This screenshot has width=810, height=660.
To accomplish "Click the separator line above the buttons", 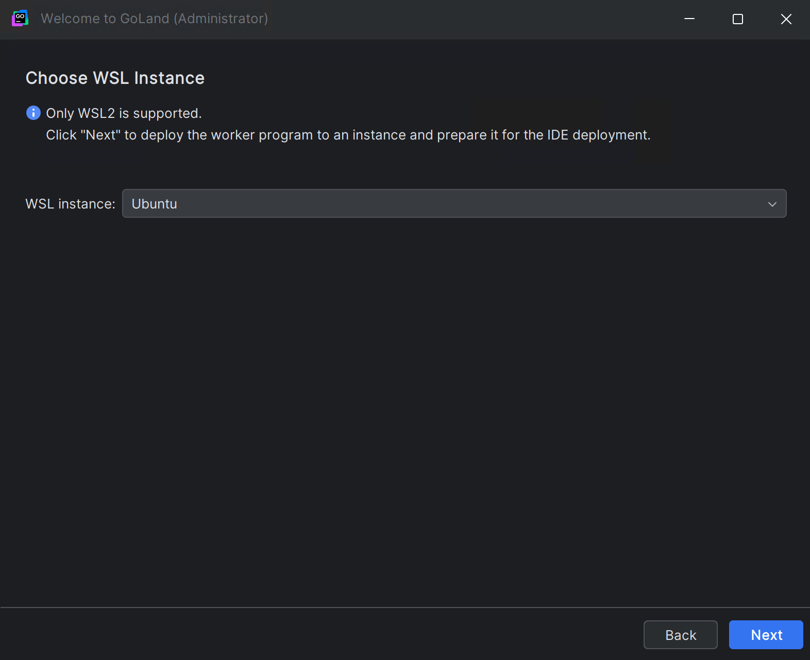I will 405,607.
